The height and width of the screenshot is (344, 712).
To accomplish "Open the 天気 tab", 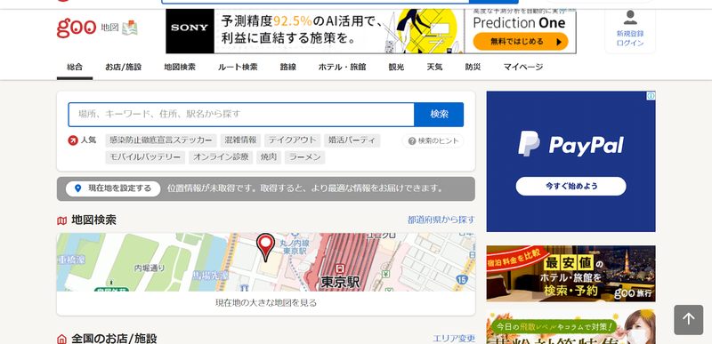I will (x=434, y=67).
